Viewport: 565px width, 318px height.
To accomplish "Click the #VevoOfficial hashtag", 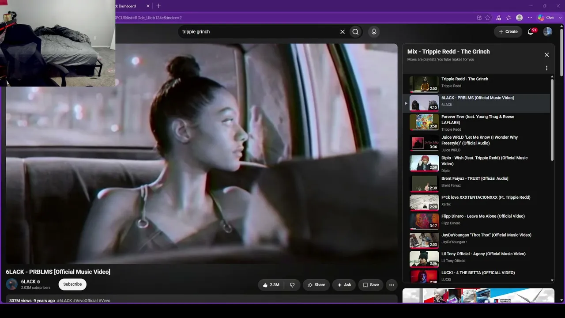I will (x=85, y=301).
